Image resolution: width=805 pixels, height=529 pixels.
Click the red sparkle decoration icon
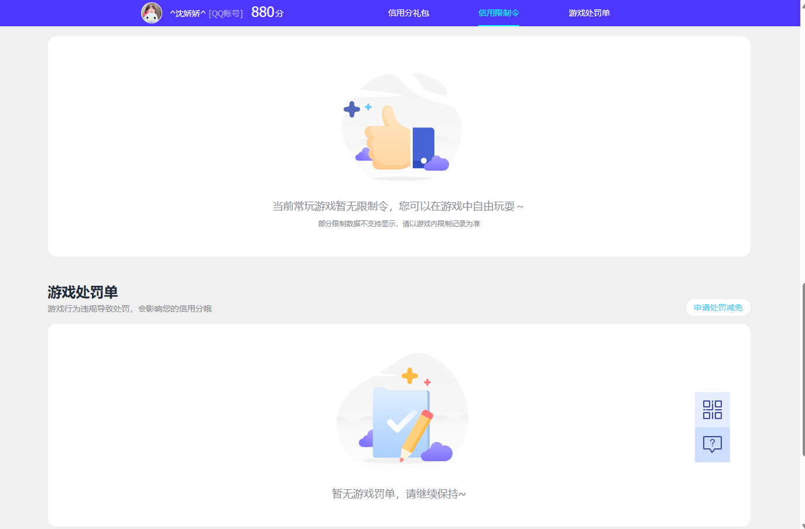point(427,382)
